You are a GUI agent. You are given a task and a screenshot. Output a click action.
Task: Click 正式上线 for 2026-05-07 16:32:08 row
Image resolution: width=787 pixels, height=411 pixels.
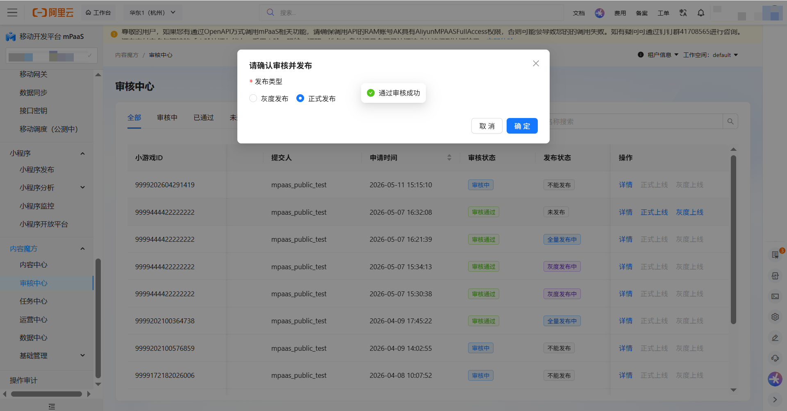[654, 212]
